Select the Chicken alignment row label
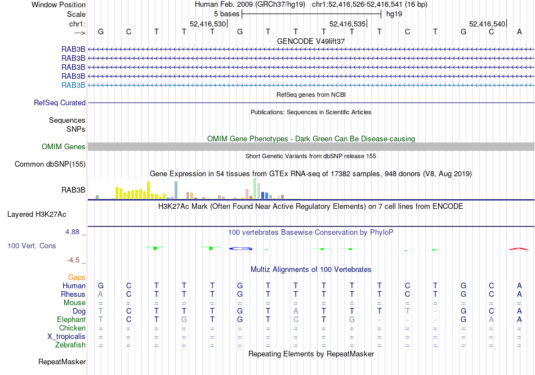 pyautogui.click(x=72, y=328)
